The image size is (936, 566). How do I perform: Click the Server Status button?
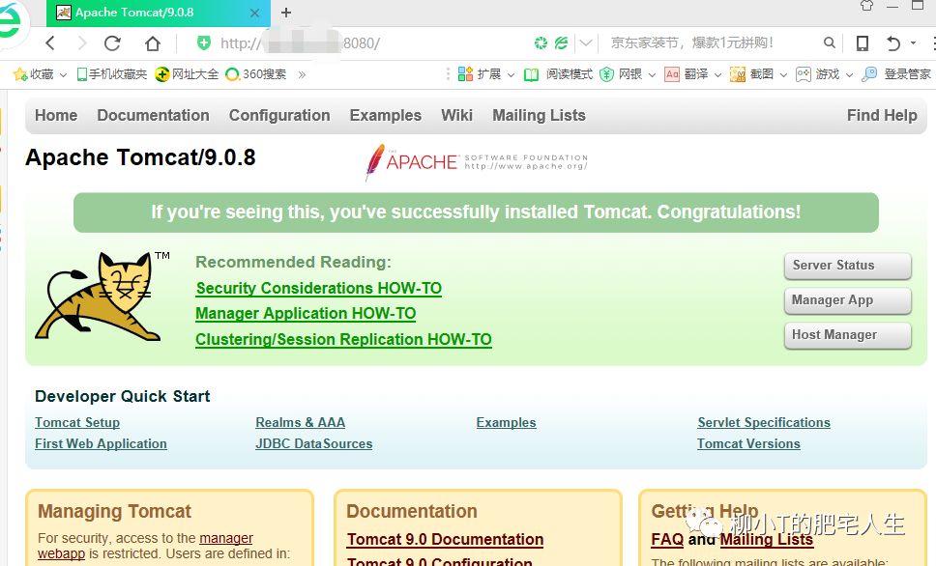pos(848,266)
